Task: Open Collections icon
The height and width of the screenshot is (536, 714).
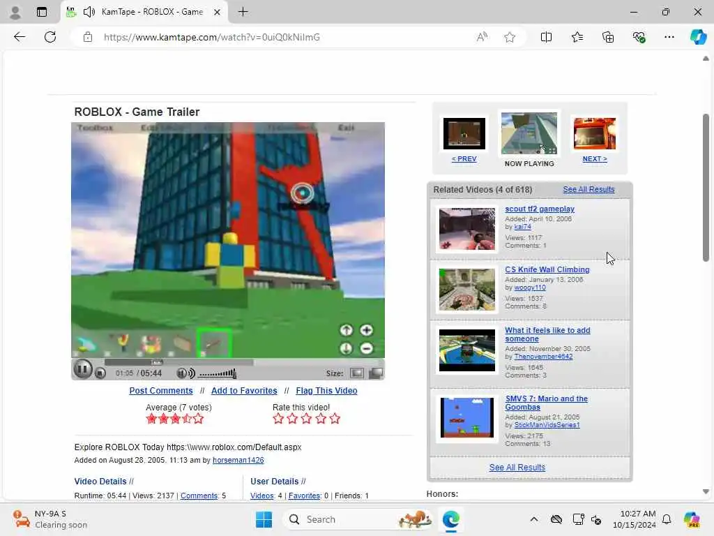Action: (x=608, y=37)
